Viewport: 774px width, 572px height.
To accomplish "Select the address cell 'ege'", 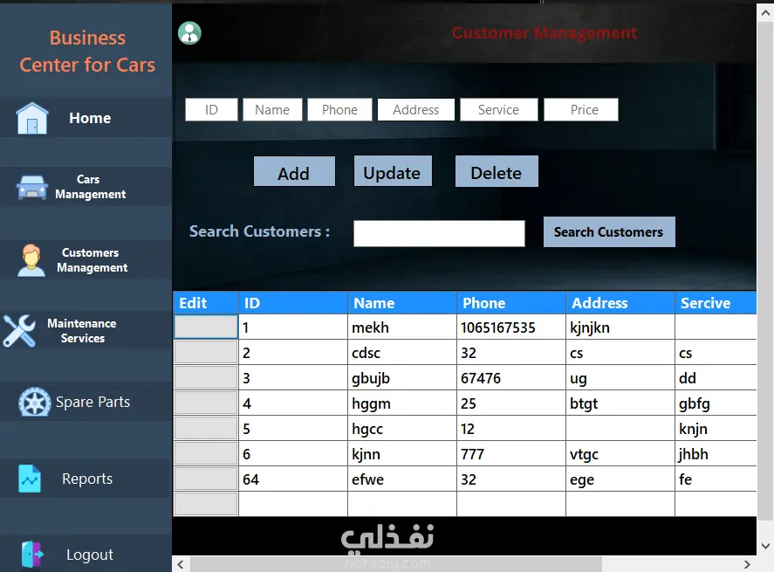I will coord(620,479).
